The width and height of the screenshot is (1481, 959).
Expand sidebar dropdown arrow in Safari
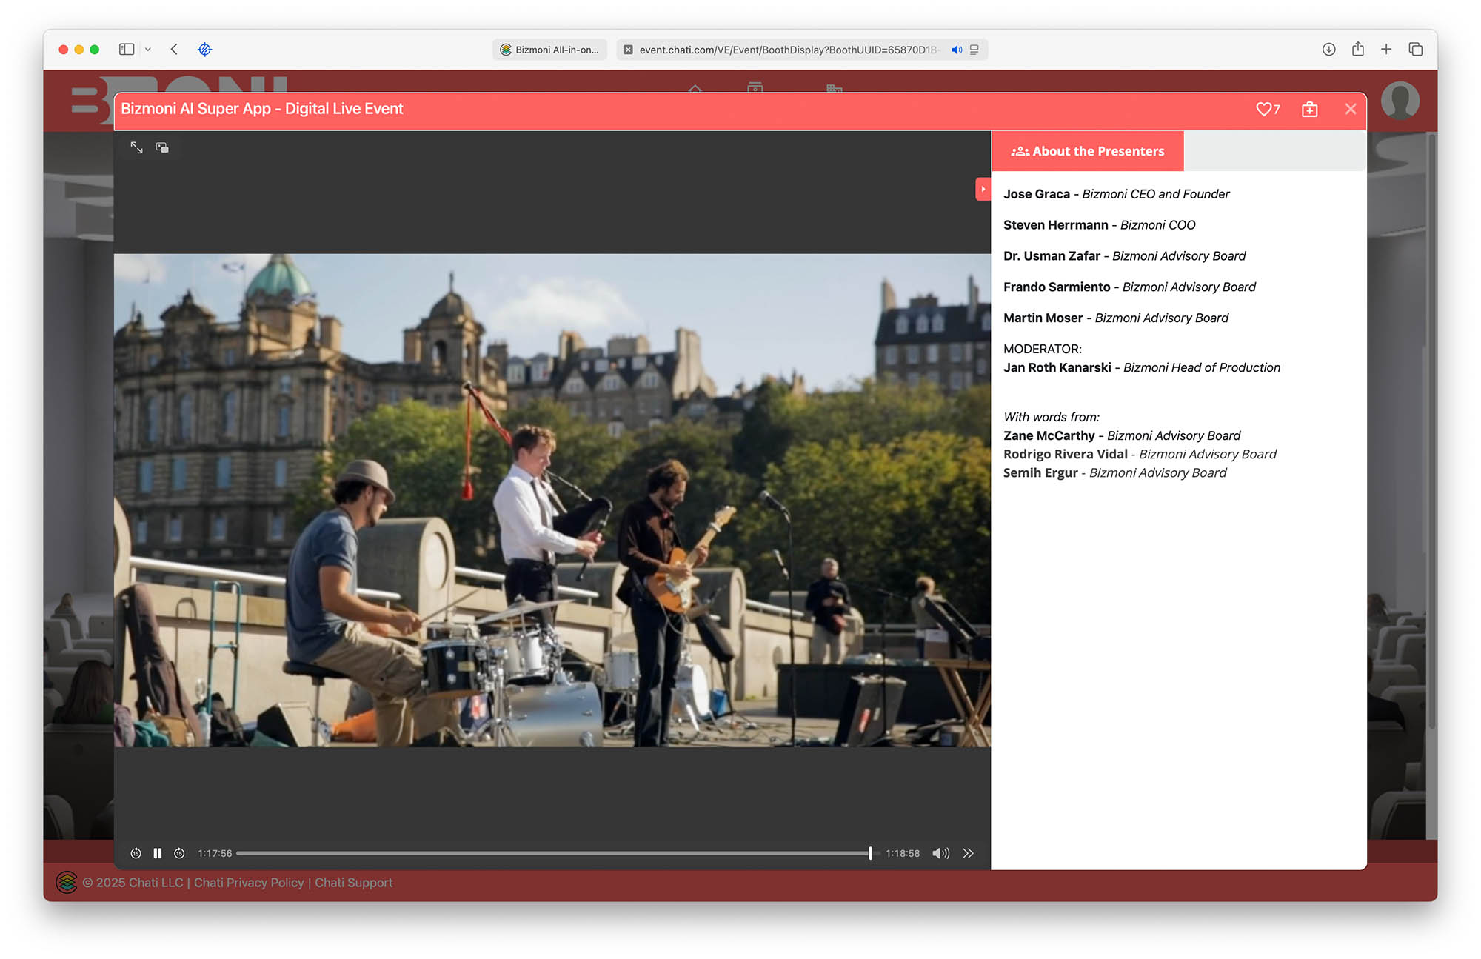[x=148, y=50]
